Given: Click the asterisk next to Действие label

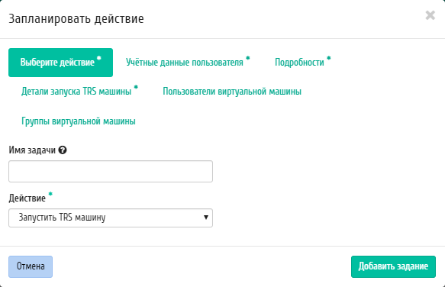Looking at the screenshot, I should pyautogui.click(x=50, y=194).
